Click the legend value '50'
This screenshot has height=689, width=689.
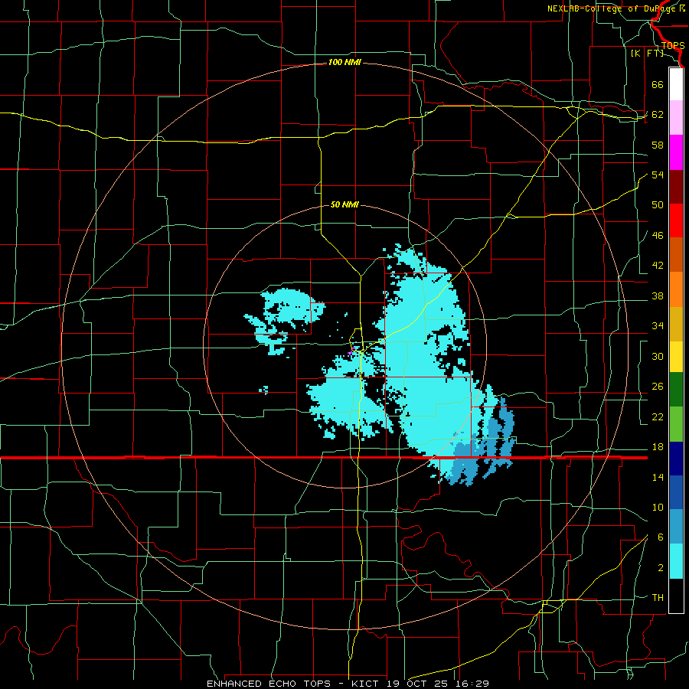pos(658,205)
